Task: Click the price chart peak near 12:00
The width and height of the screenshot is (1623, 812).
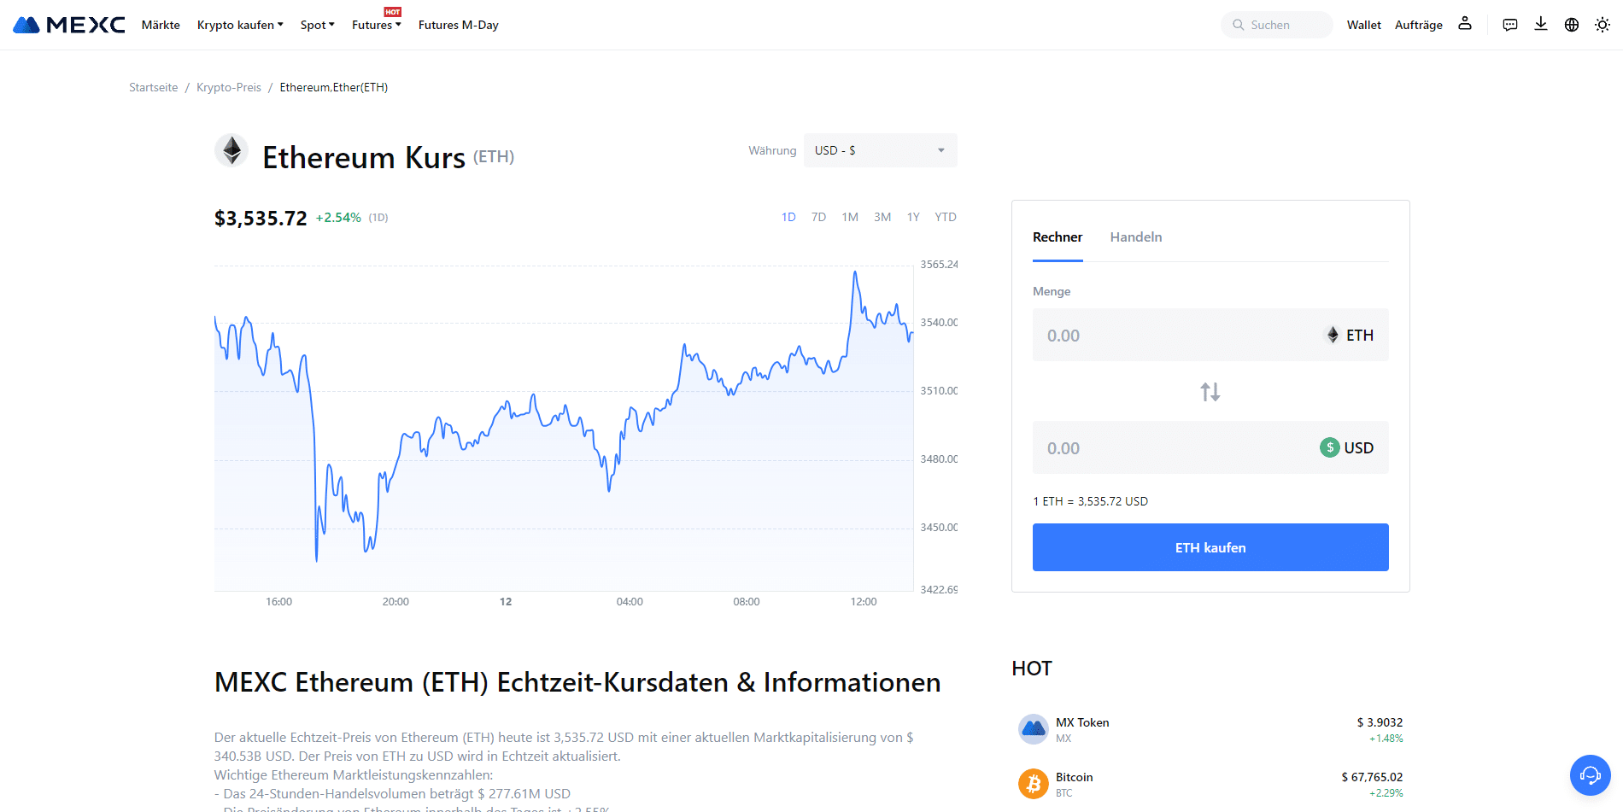Action: pos(855,272)
